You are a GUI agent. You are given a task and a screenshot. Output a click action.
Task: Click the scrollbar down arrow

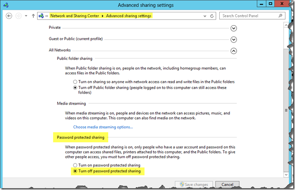point(286,174)
